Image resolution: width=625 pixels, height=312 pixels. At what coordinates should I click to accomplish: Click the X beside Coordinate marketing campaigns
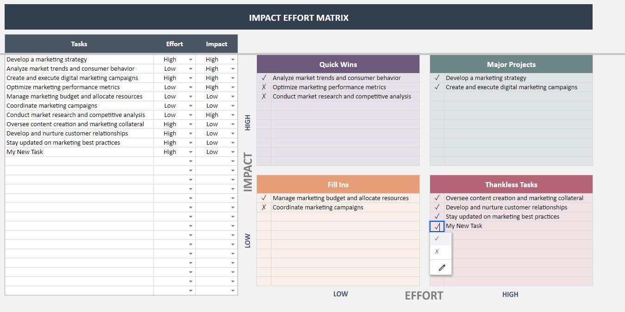[x=264, y=207]
